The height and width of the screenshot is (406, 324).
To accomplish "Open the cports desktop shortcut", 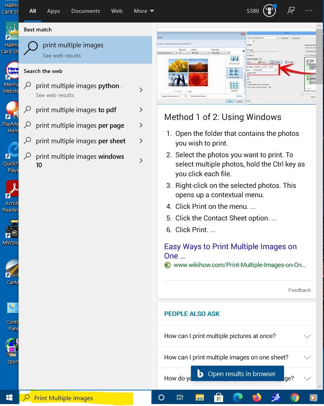I will pyautogui.click(x=12, y=351).
